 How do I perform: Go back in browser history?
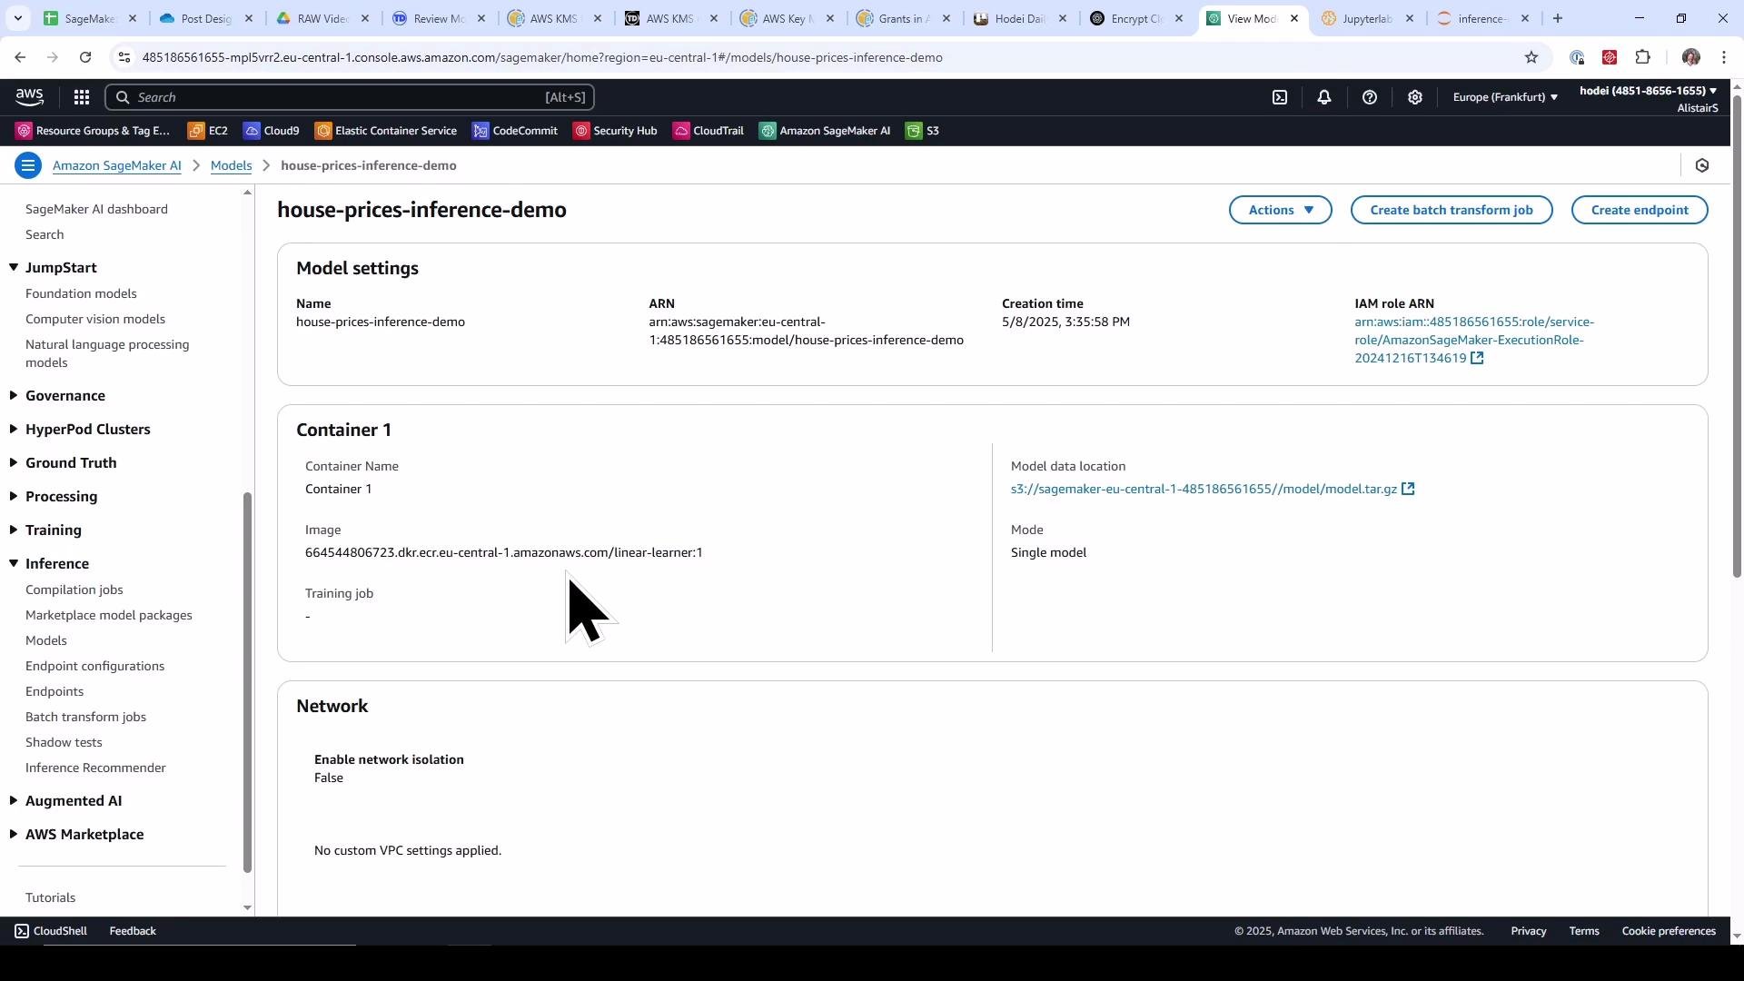click(x=20, y=57)
